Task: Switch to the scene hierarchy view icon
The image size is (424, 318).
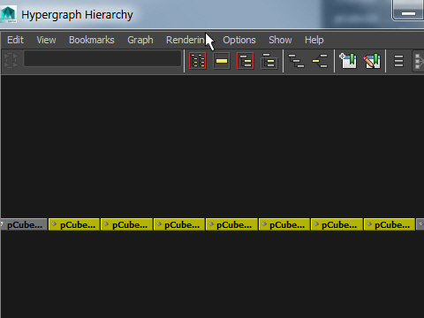Action: click(x=296, y=61)
